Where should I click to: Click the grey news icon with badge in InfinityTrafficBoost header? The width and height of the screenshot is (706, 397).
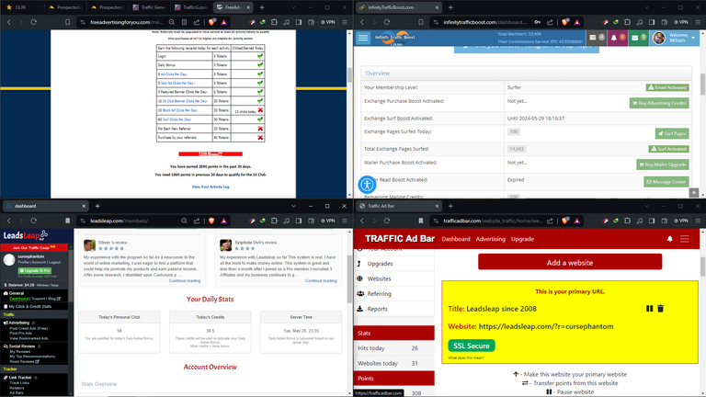tap(593, 38)
